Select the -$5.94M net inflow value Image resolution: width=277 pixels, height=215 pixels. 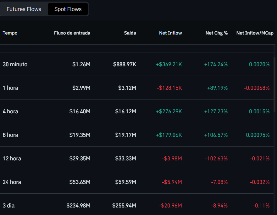(x=172, y=182)
